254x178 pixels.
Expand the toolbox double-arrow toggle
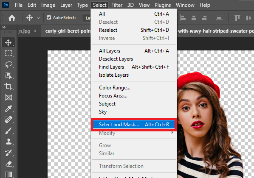click(4, 27)
